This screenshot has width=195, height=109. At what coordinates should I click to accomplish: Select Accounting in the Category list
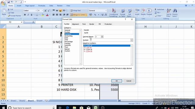[x=69, y=36]
